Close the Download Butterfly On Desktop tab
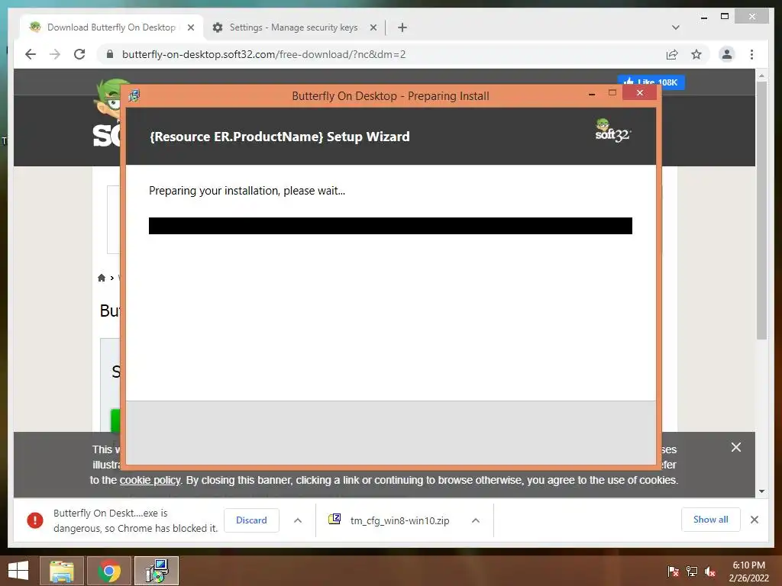Screen dimensions: 782x586 pyautogui.click(x=190, y=27)
